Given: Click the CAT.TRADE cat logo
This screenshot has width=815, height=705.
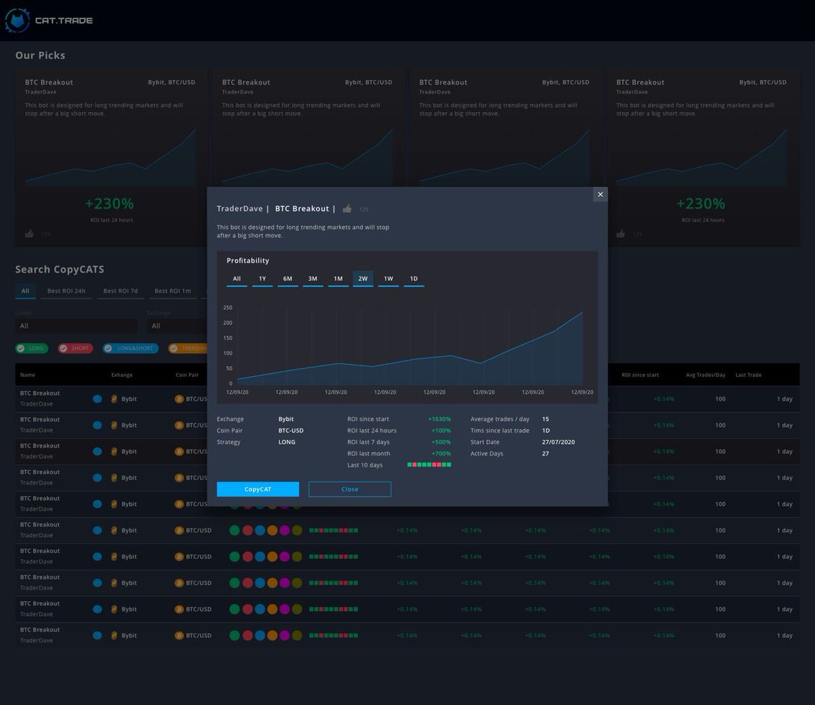Looking at the screenshot, I should pos(17,20).
